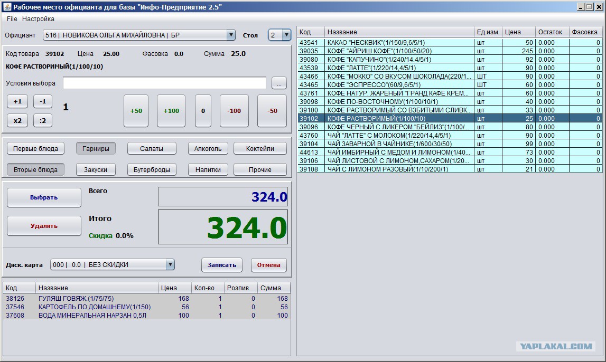
Task: Click the ellipsis button next to Условия выбора
Action: (x=279, y=83)
